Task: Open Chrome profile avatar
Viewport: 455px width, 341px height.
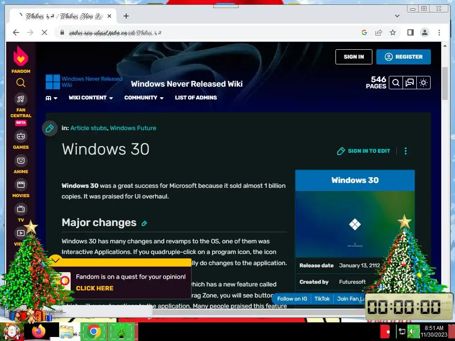Action: click(424, 32)
